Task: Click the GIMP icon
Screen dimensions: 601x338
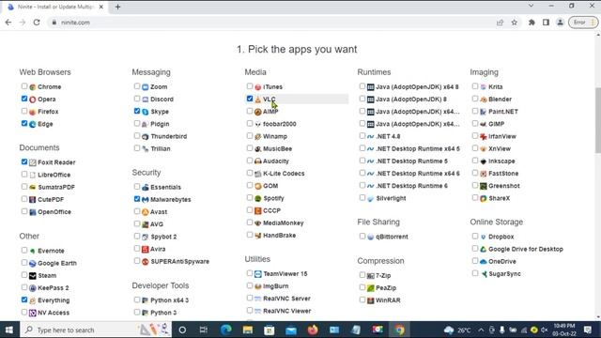Action: tap(484, 124)
